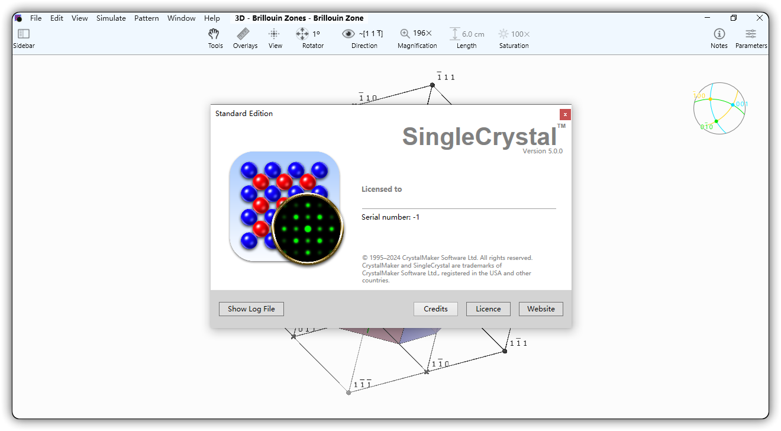
Task: Open the Pattern menu
Action: click(147, 18)
